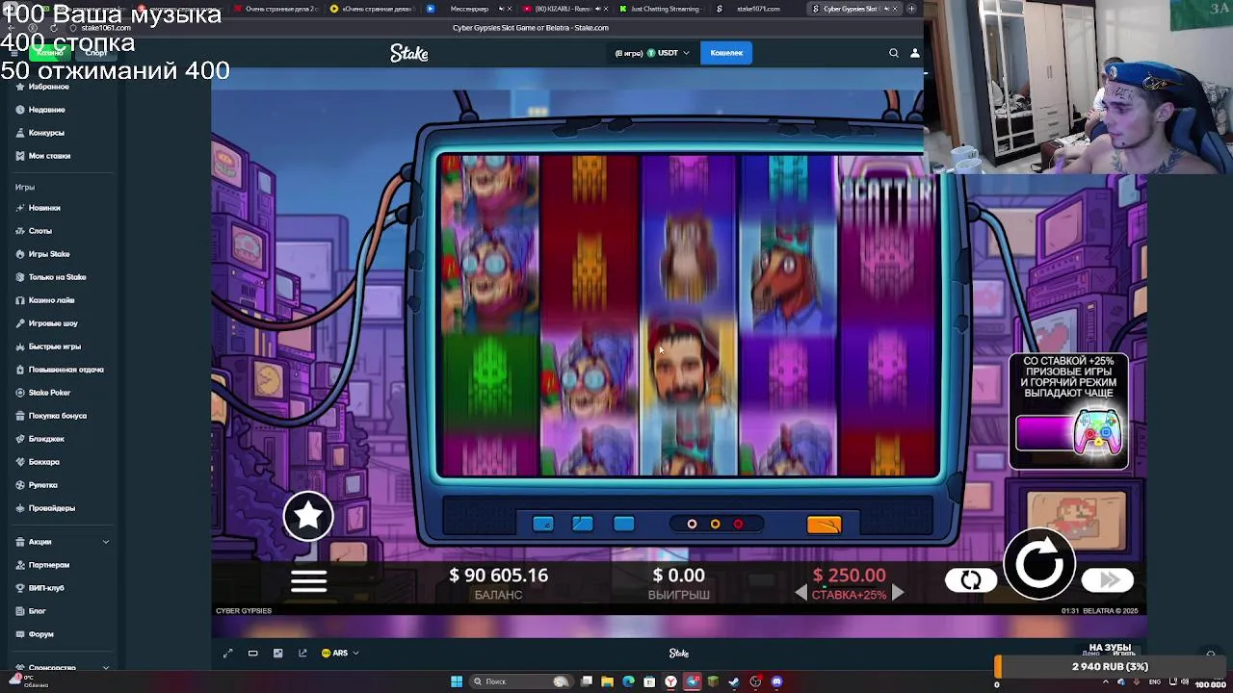This screenshot has height=693, width=1233.
Task: Open a new browser tab with plus
Action: (x=911, y=9)
